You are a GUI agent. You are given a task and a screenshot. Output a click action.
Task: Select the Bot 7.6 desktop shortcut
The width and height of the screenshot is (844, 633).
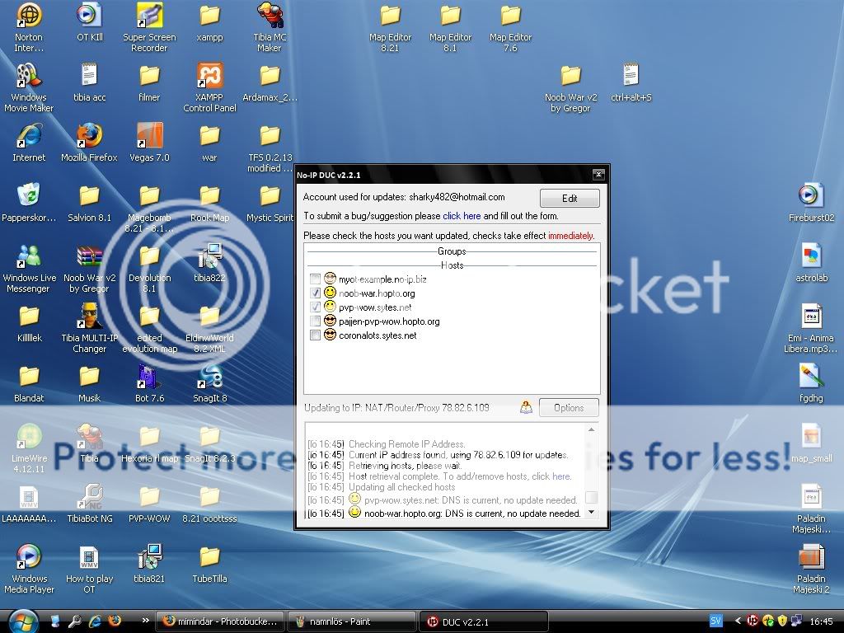pyautogui.click(x=149, y=383)
